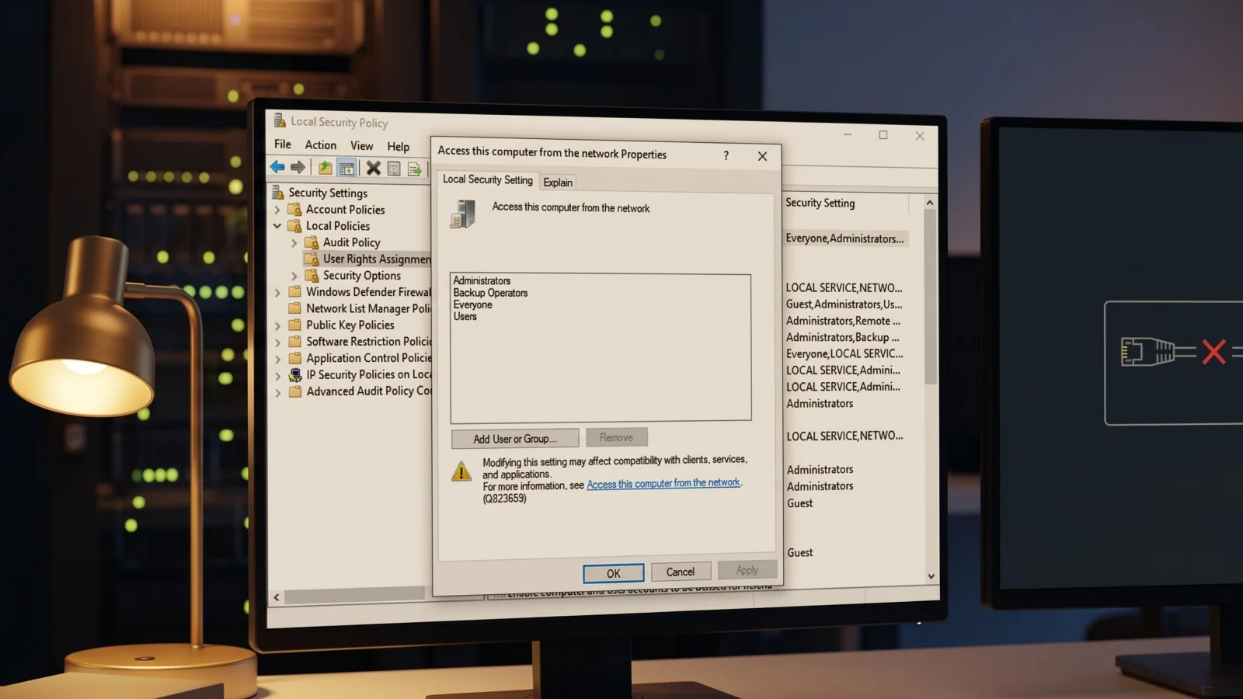Confirm the dialog with OK
The width and height of the screenshot is (1243, 699).
click(614, 573)
